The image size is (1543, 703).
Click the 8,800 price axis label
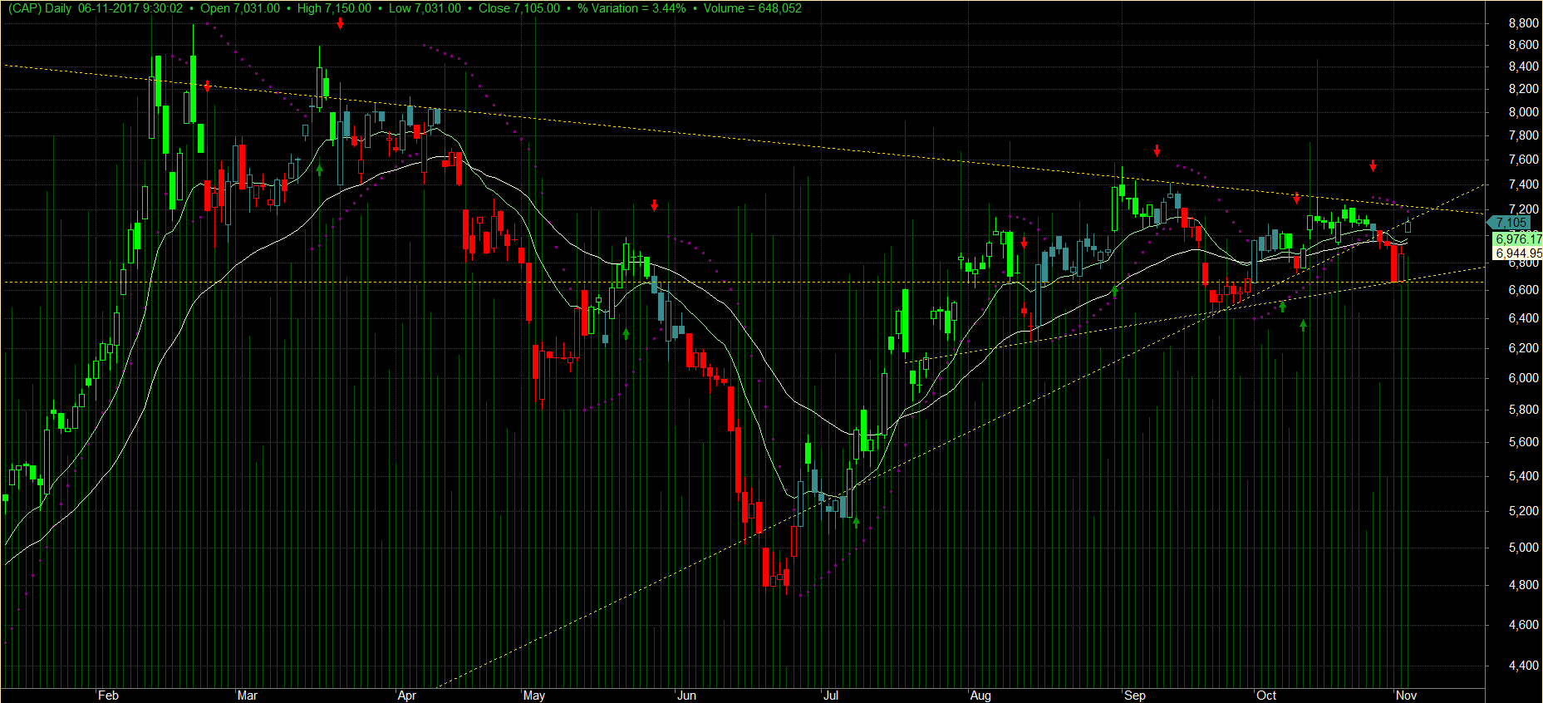click(1523, 23)
